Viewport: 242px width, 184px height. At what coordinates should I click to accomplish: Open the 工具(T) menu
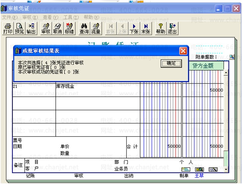[71, 17]
